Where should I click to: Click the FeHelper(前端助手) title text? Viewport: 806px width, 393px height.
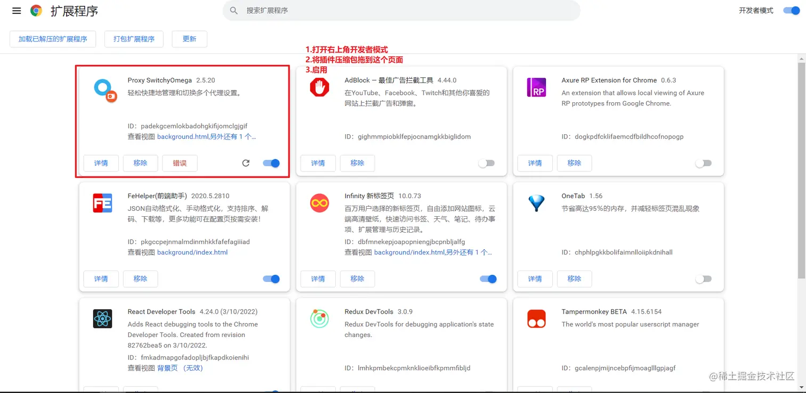(x=157, y=196)
